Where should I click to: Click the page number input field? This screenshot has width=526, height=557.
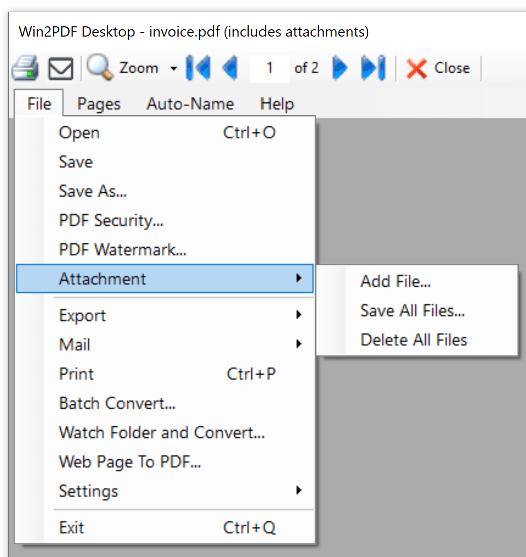[x=269, y=68]
